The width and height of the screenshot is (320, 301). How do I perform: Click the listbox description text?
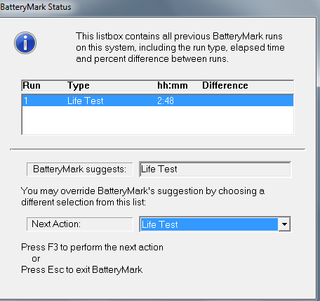pyautogui.click(x=180, y=48)
